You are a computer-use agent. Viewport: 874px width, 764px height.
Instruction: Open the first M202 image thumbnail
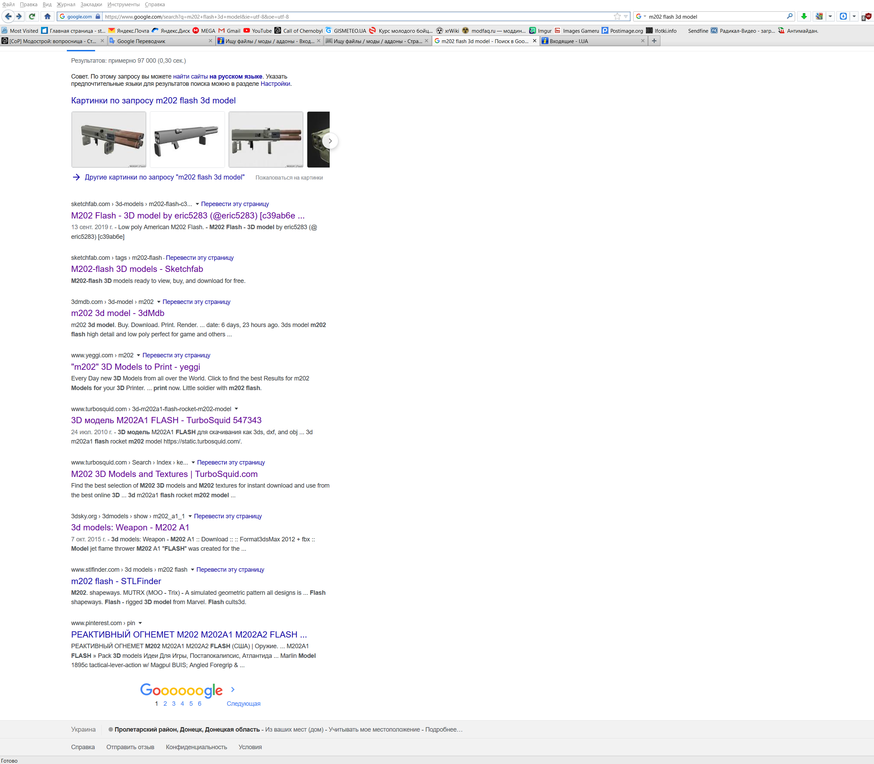coord(109,140)
